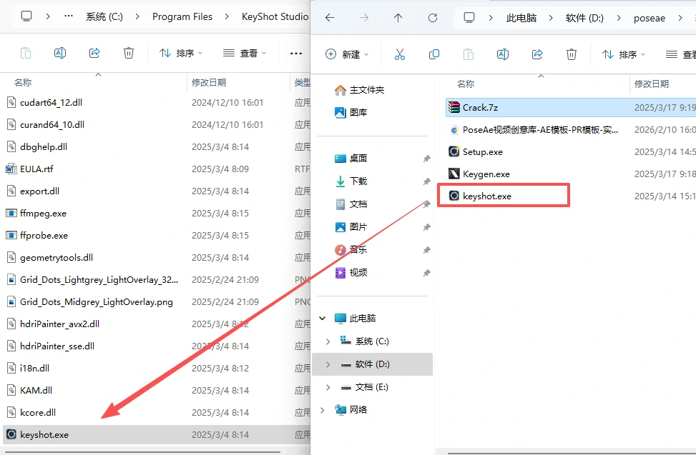Click KeyShot Studio breadcrumb

pos(275,17)
